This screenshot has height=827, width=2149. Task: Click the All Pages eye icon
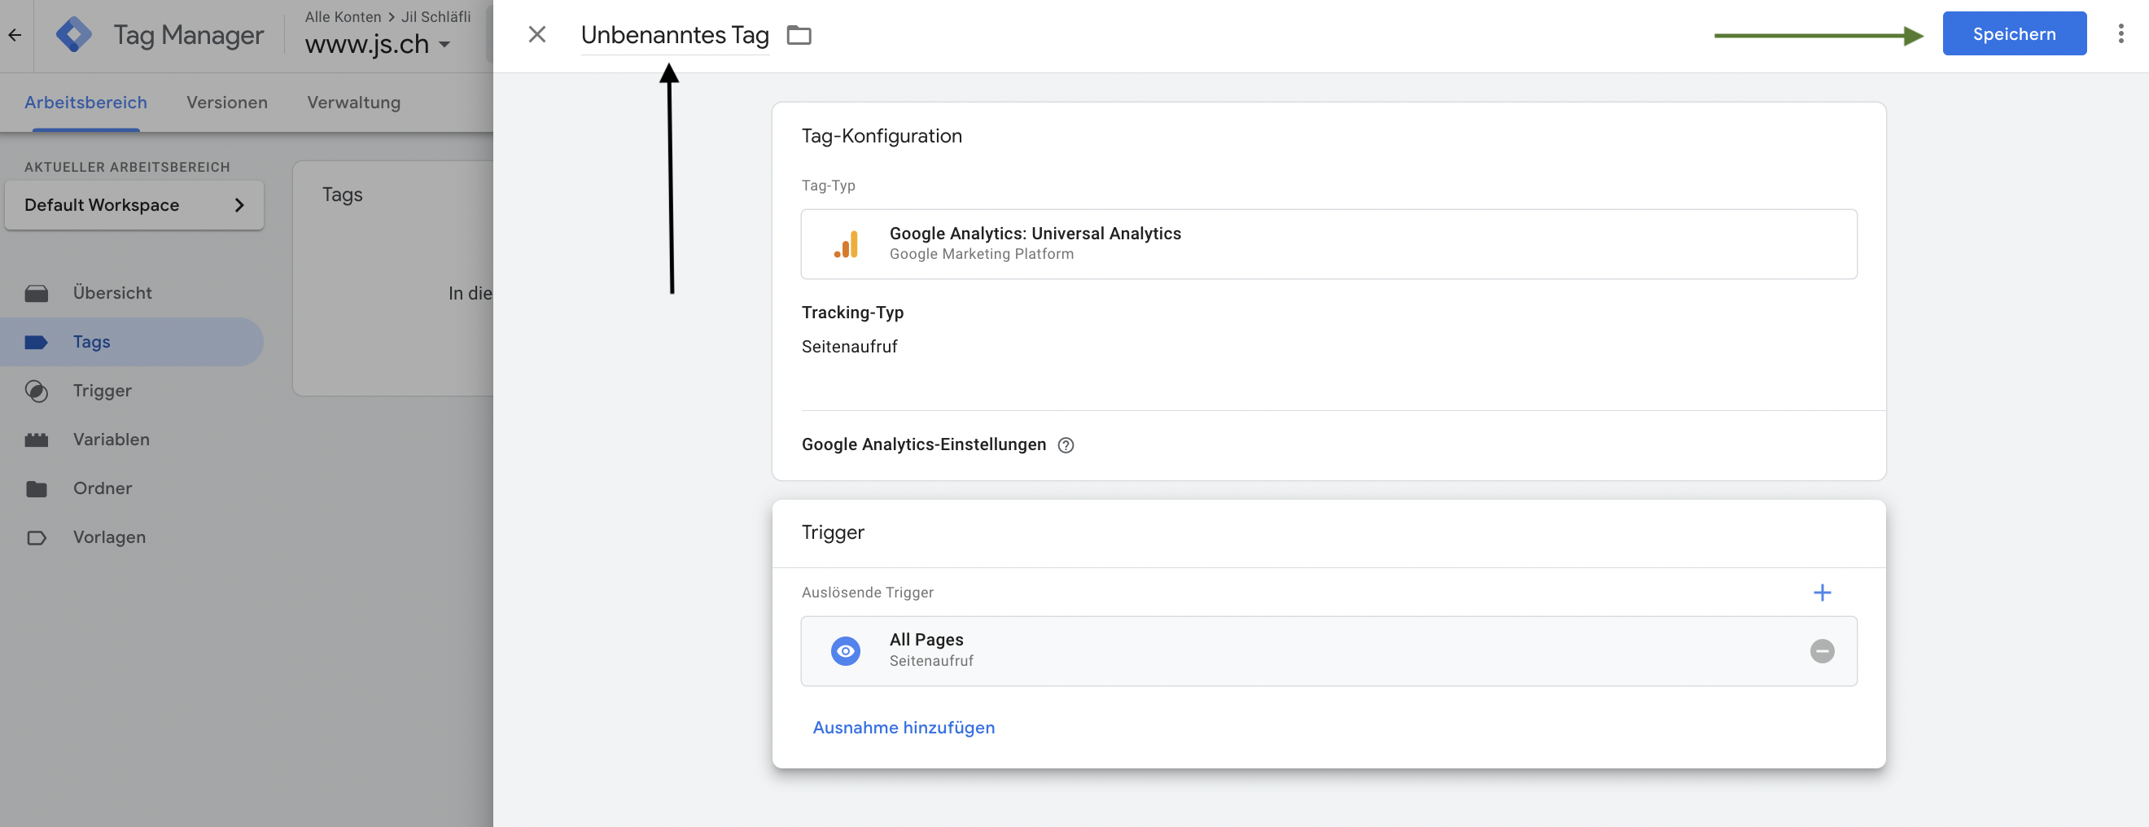tap(846, 651)
